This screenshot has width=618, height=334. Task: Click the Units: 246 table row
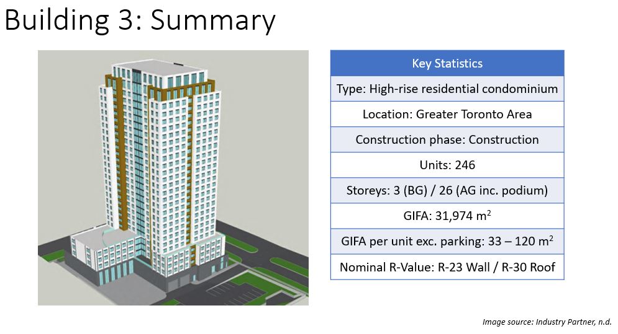tap(447, 165)
